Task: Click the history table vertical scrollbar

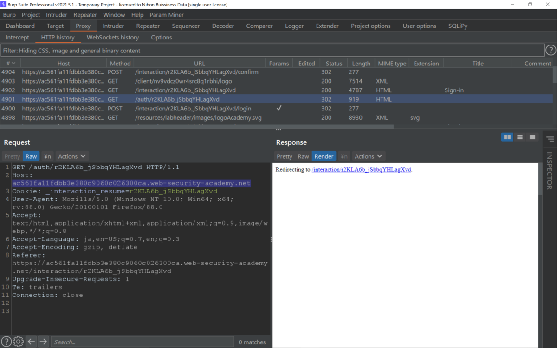Action: click(555, 74)
